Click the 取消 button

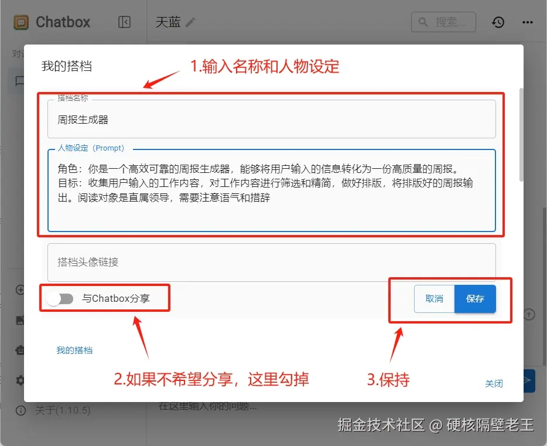[x=435, y=299]
